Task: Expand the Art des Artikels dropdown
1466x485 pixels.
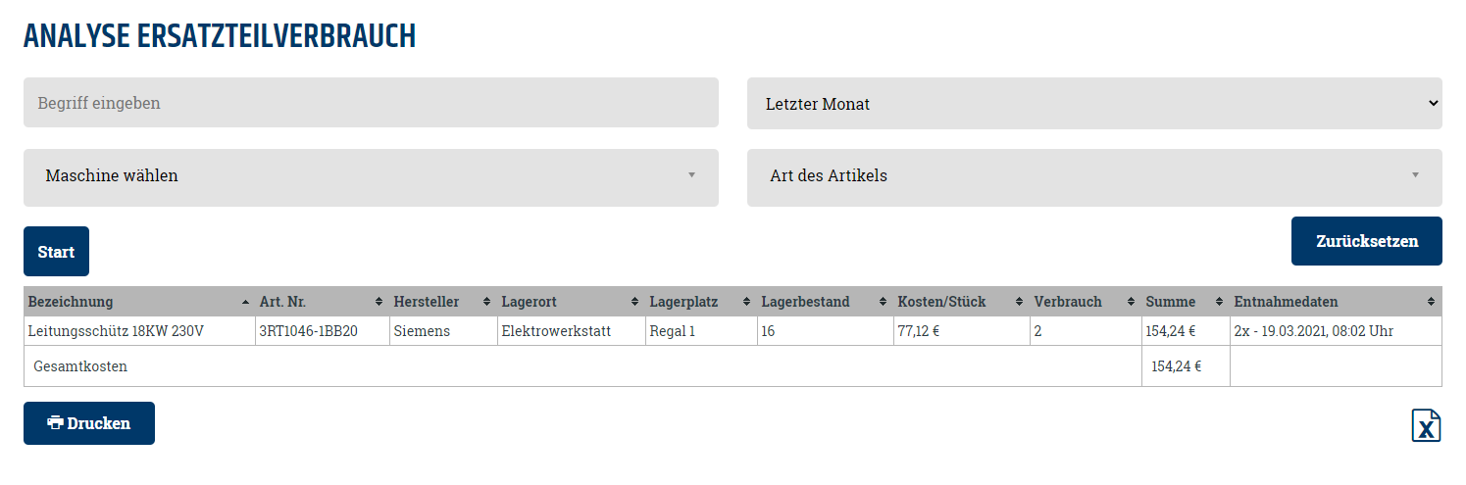Action: point(1094,177)
